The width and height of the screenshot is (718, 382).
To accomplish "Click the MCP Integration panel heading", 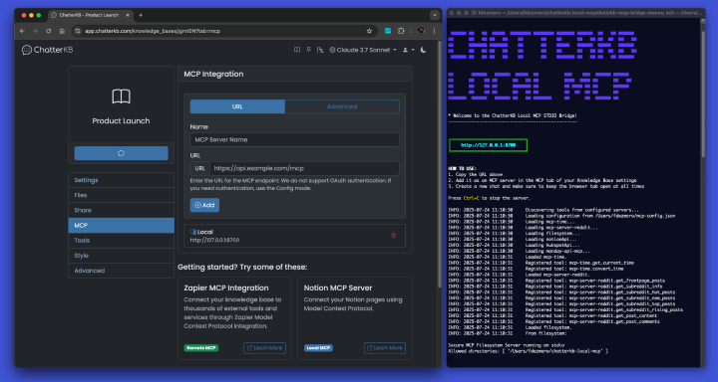I will click(213, 74).
